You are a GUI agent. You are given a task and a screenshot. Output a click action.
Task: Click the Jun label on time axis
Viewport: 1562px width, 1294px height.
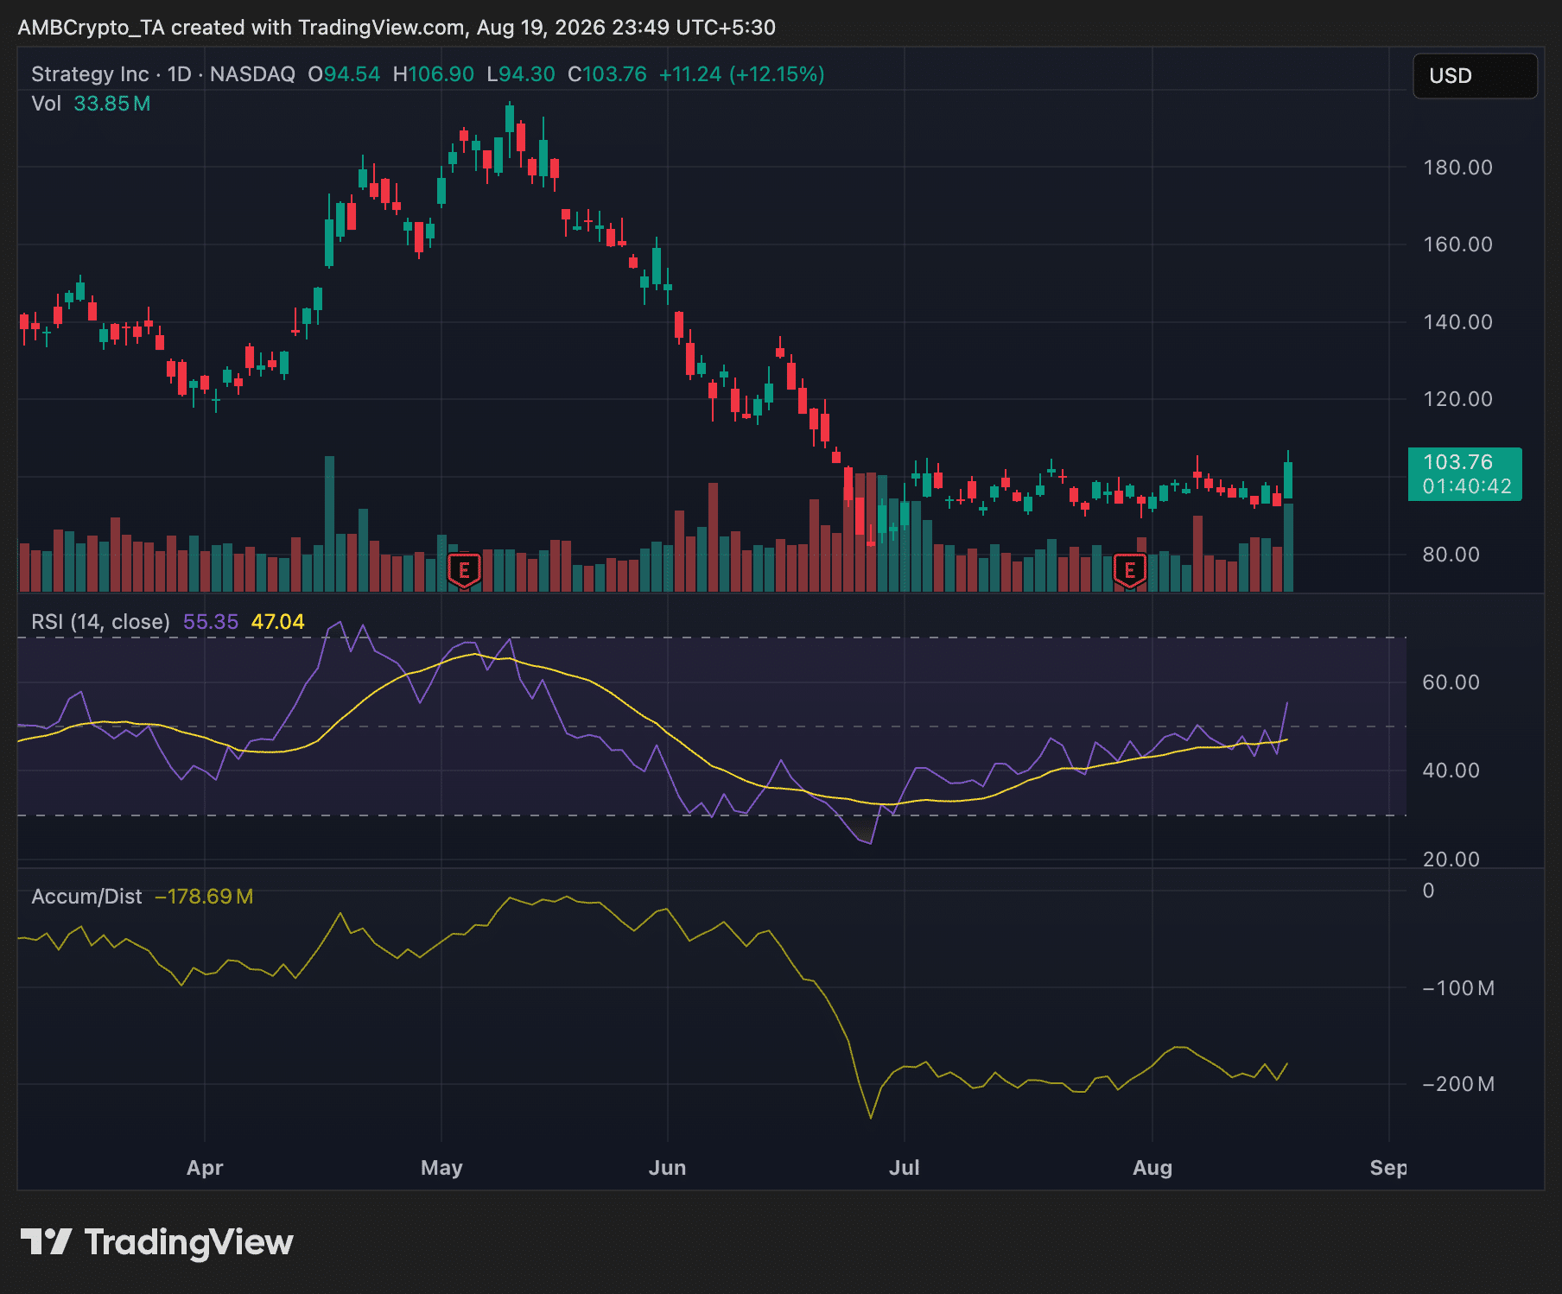coord(667,1168)
